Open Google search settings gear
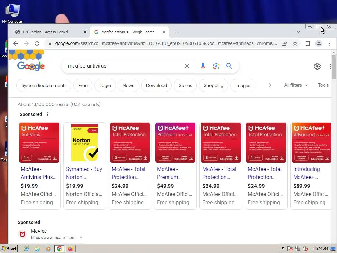The height and width of the screenshot is (253, 337). pos(317,66)
